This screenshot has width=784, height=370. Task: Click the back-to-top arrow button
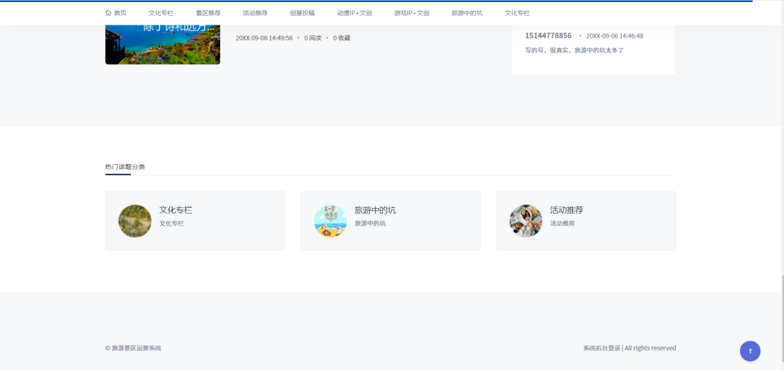click(x=750, y=351)
